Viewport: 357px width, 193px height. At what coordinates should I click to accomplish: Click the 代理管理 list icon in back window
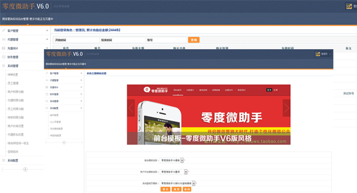[x=4, y=39]
